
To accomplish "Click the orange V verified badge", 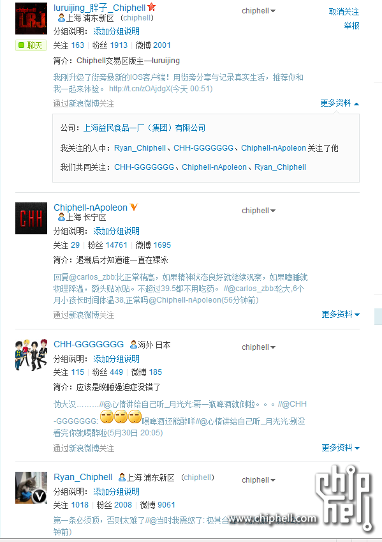I will pos(134,207).
